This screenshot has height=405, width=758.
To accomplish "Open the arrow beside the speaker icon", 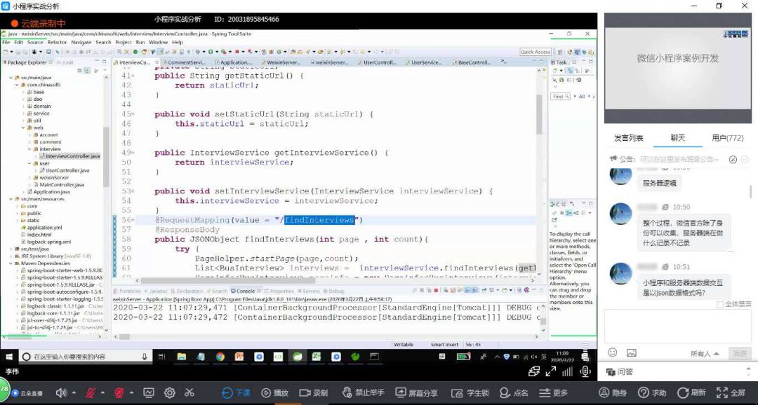I will (x=74, y=393).
